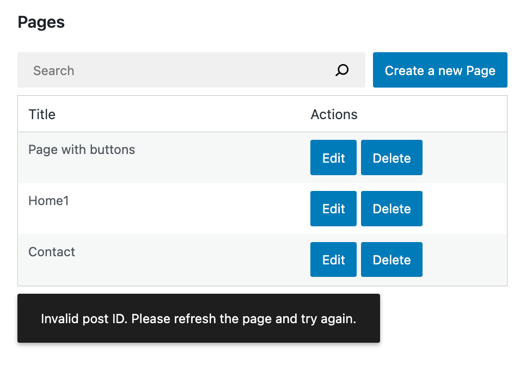Open Edit for the Home1 page
This screenshot has height=371, width=526.
point(333,208)
